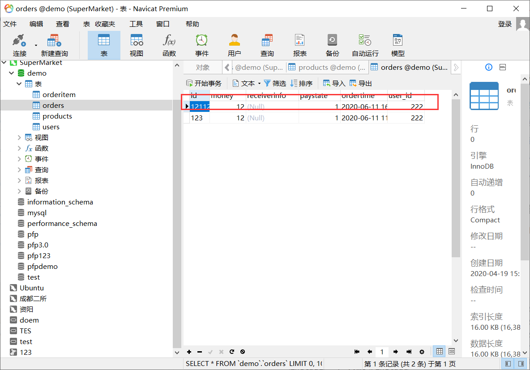Open the 用户 users toolbar button

234,45
